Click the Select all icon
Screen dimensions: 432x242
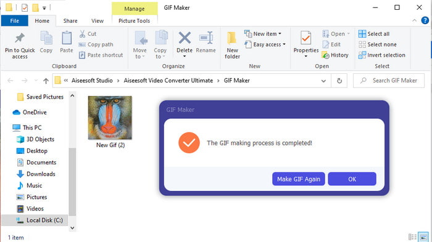[x=362, y=34]
